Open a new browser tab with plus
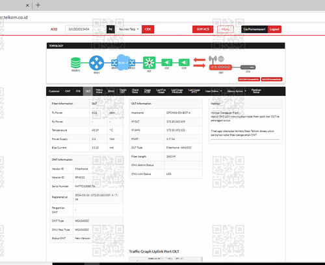 38,5
